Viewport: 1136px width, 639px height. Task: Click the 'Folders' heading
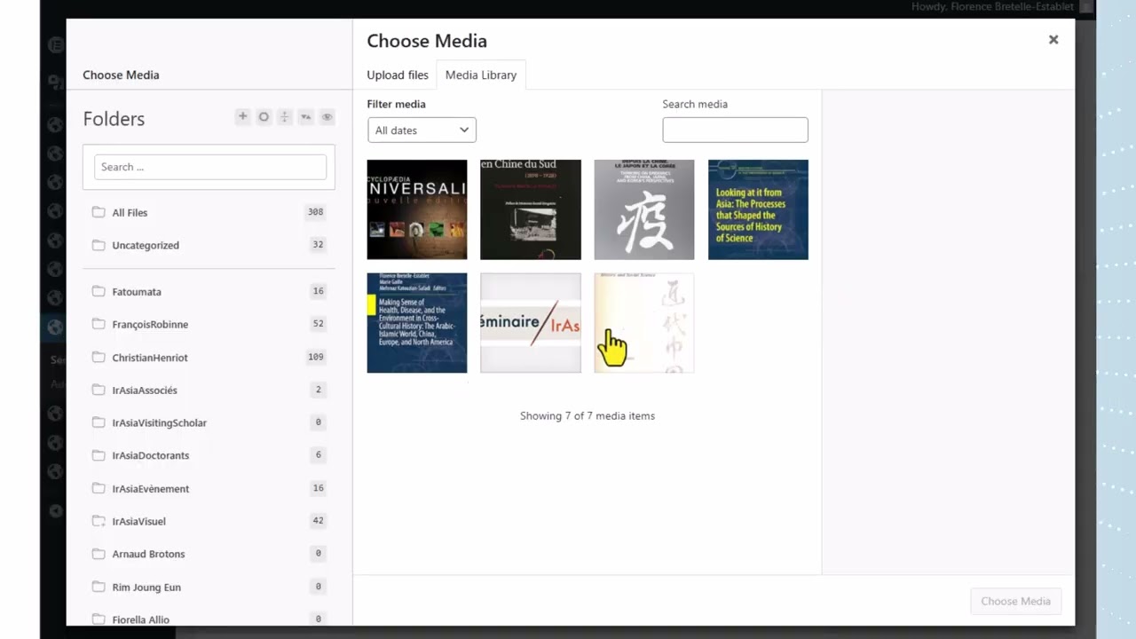click(114, 119)
